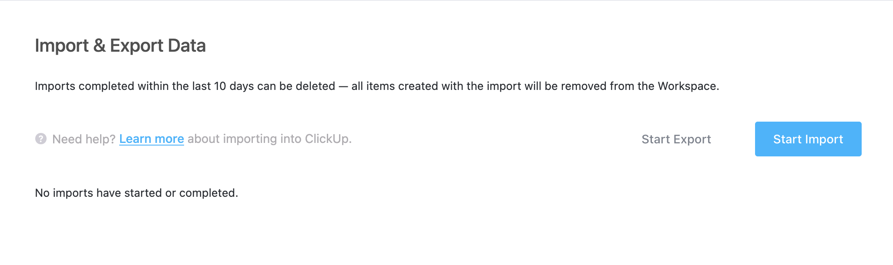Click the word "Import" in the page heading
893x265 pixels.
[x=62, y=46]
